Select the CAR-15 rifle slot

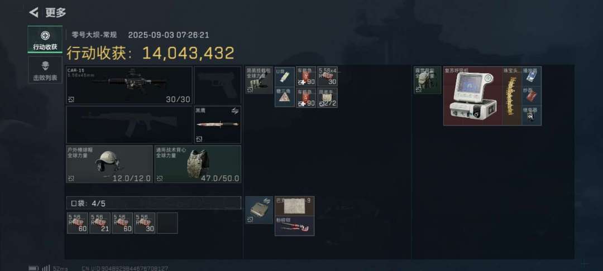[129, 85]
